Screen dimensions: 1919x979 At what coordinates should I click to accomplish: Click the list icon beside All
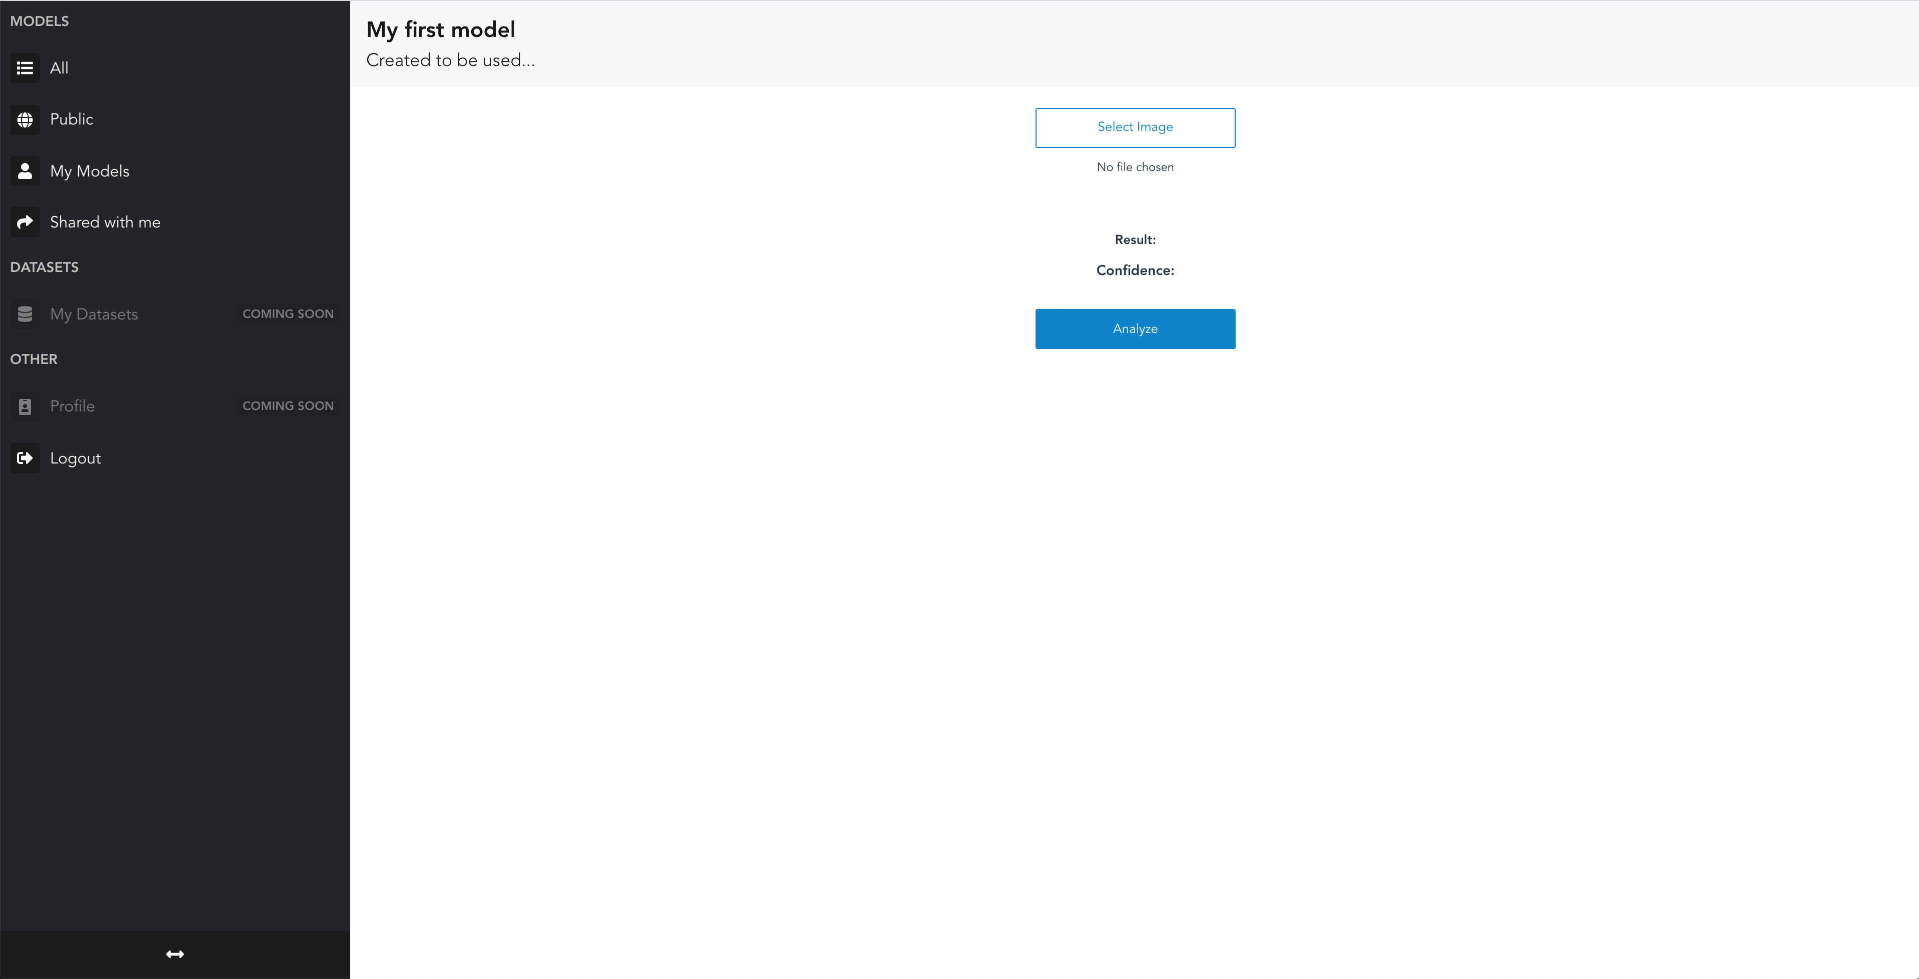(x=25, y=67)
